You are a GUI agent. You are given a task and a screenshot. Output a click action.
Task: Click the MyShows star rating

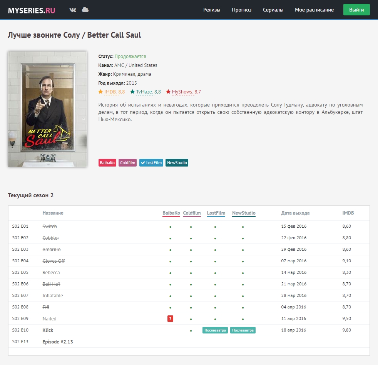pyautogui.click(x=183, y=92)
